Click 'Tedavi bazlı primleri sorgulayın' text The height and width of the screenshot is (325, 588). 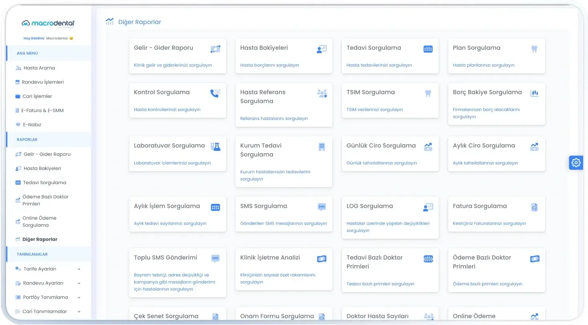pos(380,284)
